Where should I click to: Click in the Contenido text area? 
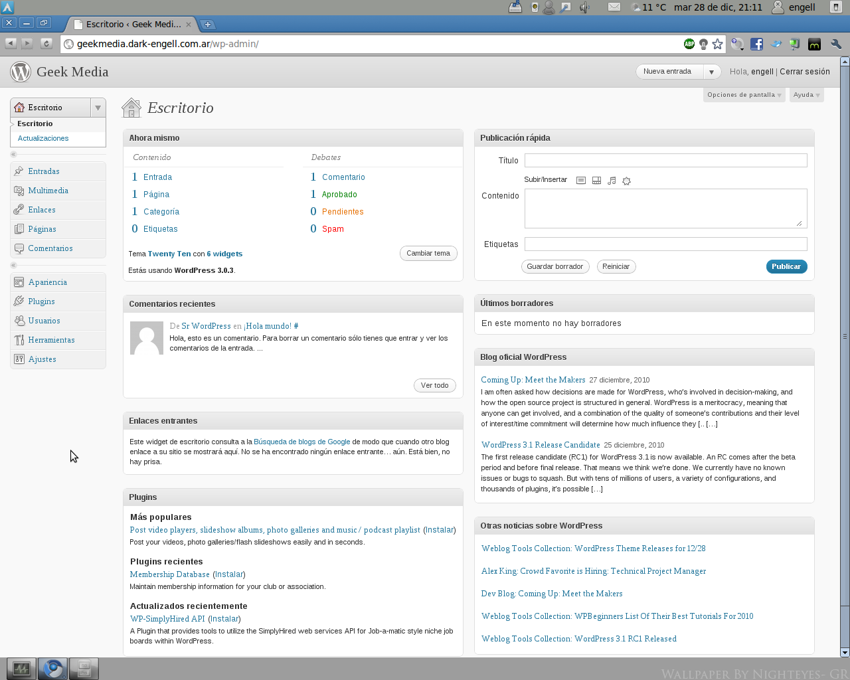pyautogui.click(x=666, y=209)
